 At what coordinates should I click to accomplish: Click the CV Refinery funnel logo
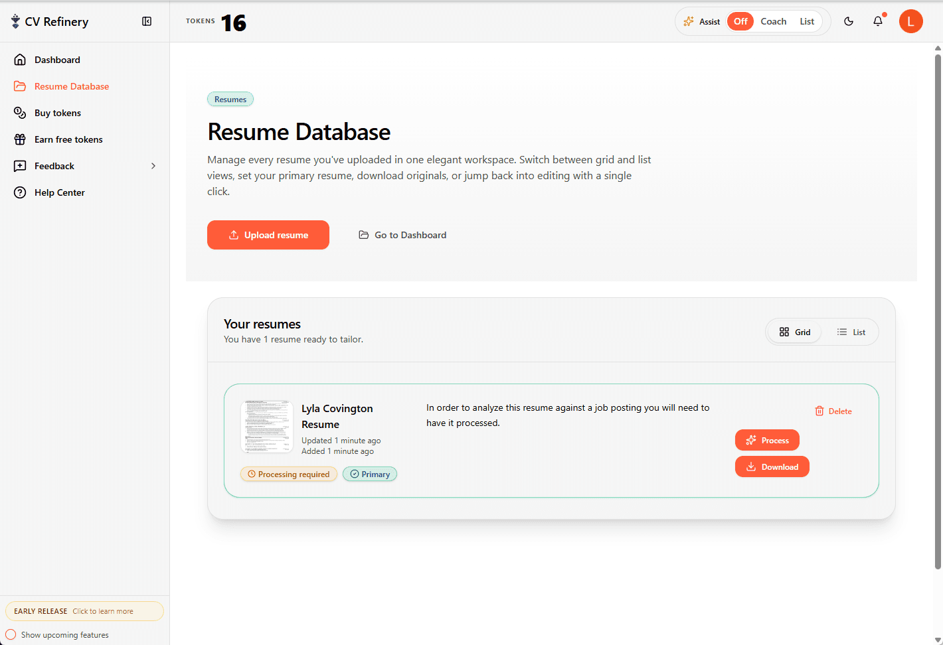pos(14,21)
